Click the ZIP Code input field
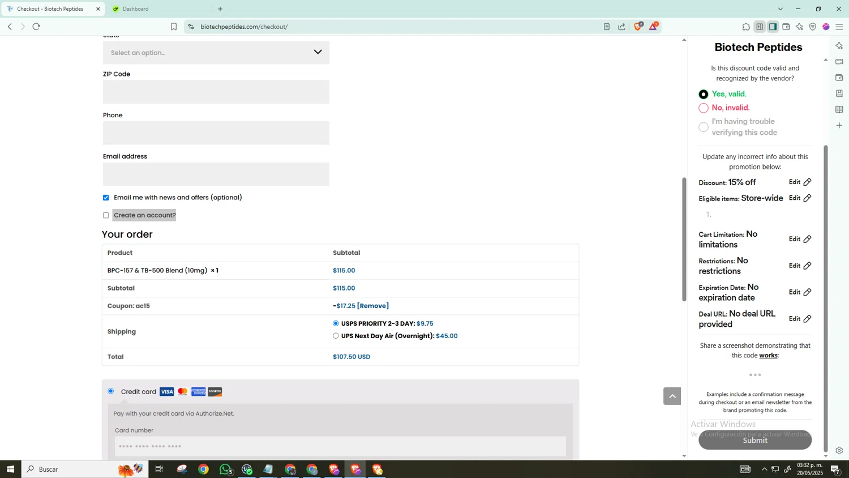This screenshot has height=478, width=849. [x=216, y=92]
